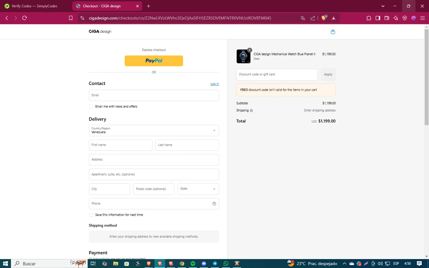Open the browser profile avatar

tap(414, 18)
